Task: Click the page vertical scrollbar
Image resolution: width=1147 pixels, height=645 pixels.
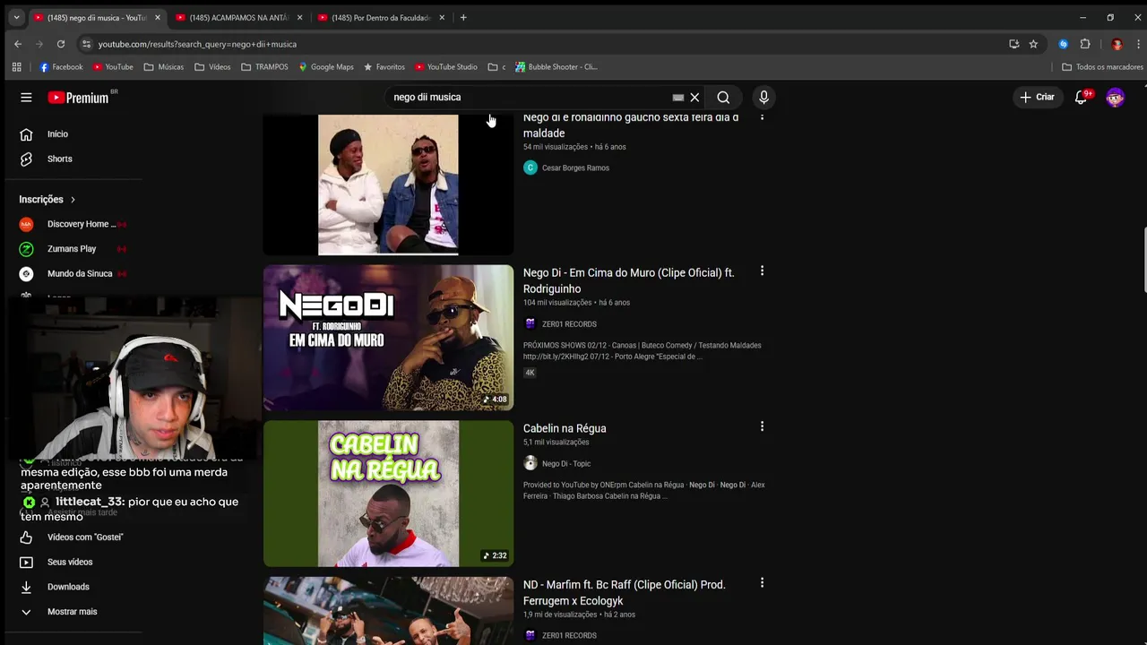Action: tap(1143, 260)
